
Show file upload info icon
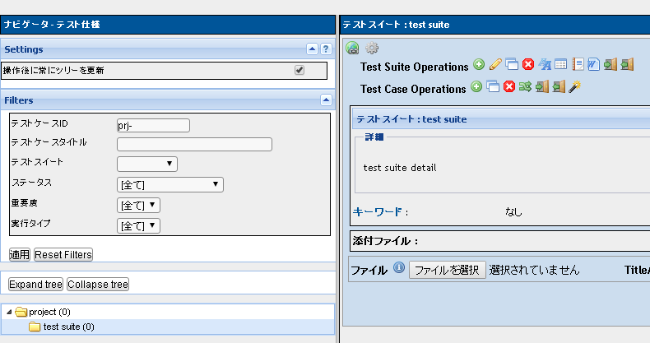pos(399,267)
